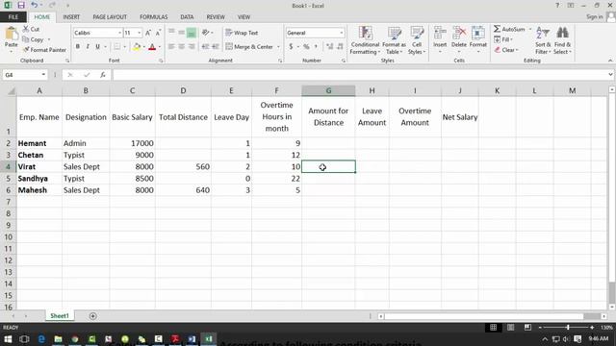The width and height of the screenshot is (616, 346).
Task: Increase indent of cell contents
Action: pos(216,47)
